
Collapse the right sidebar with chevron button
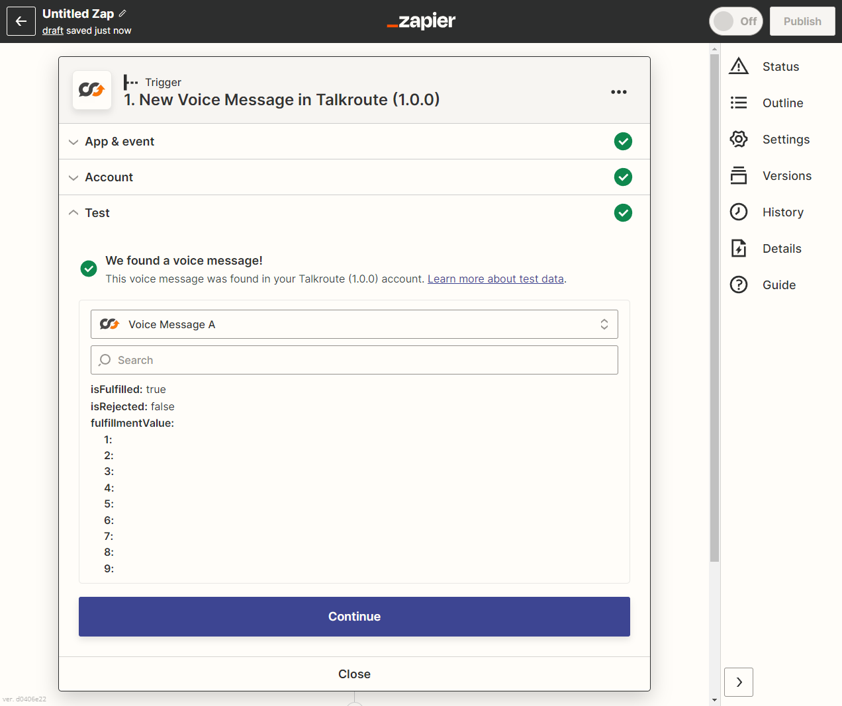(739, 682)
